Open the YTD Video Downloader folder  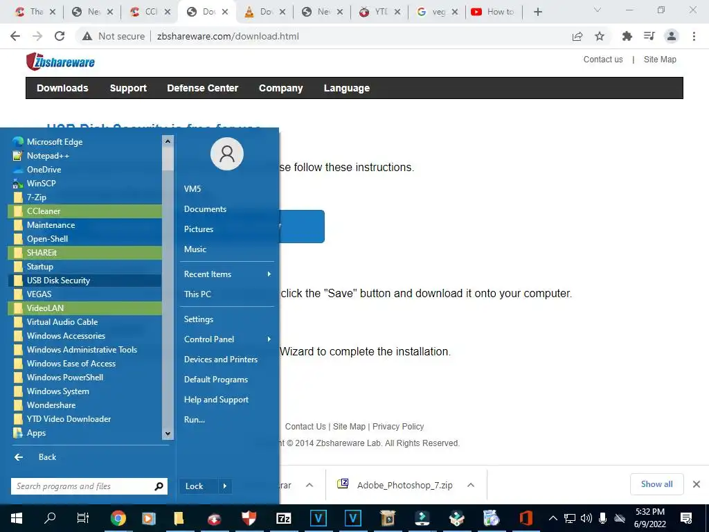(x=84, y=419)
